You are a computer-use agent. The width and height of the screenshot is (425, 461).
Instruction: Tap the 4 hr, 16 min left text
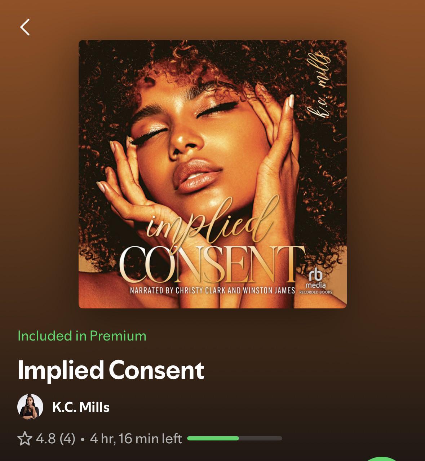pos(136,439)
